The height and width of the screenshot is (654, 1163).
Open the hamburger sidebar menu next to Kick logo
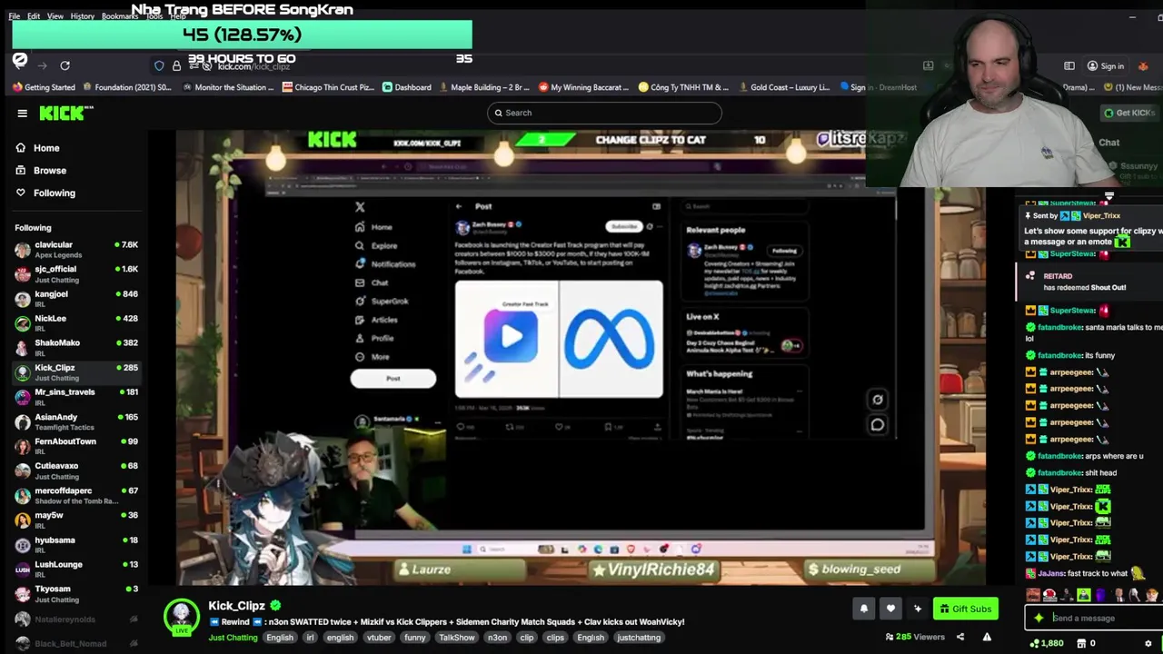[22, 114]
